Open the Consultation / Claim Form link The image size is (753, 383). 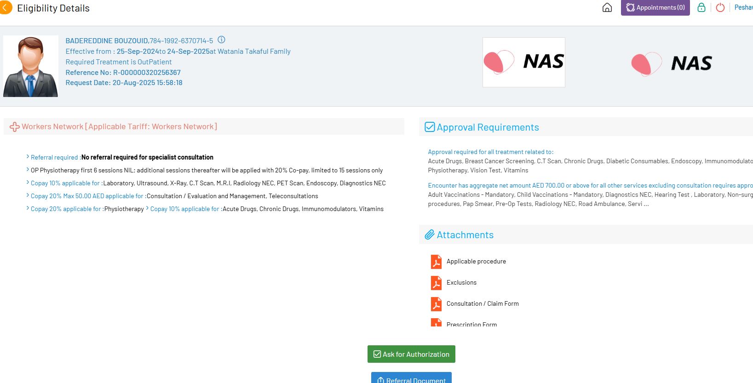coord(483,303)
